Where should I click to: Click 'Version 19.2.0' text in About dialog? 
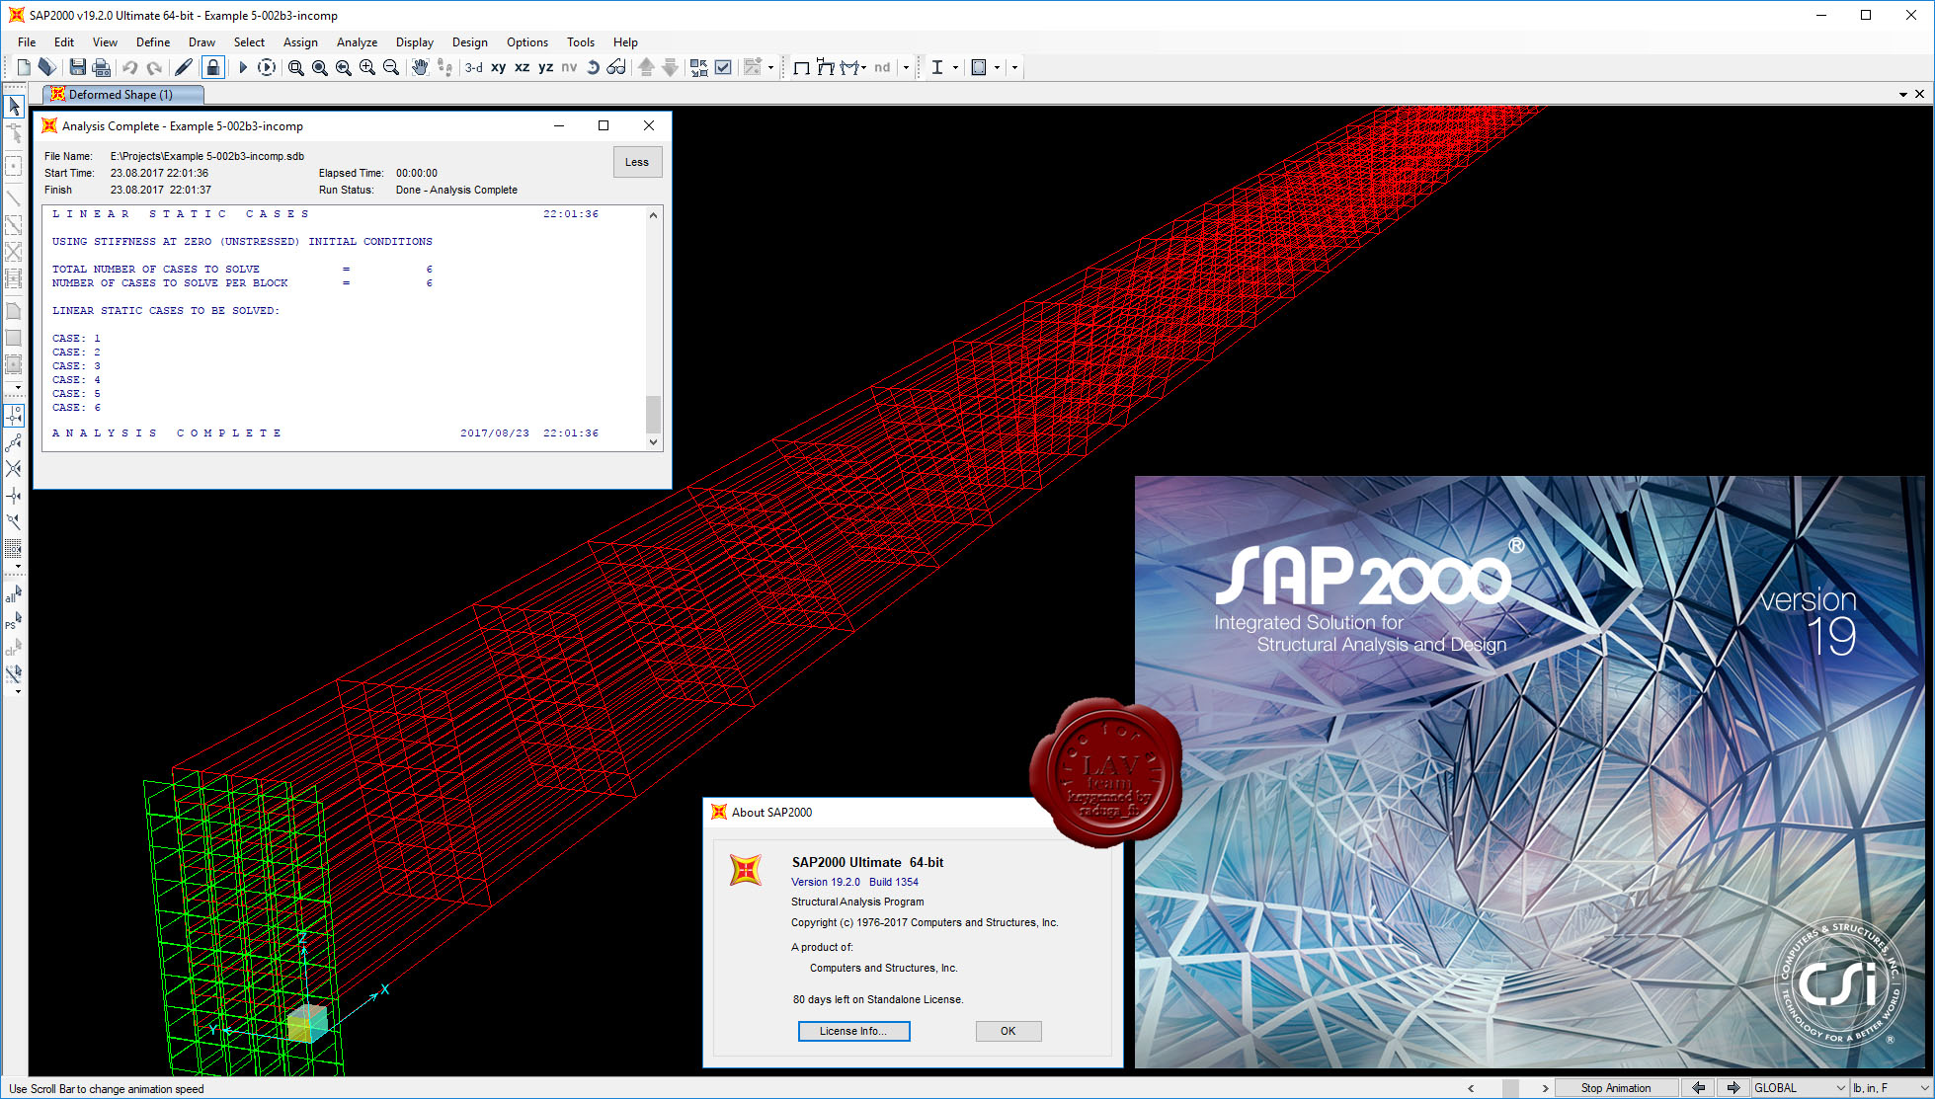pyautogui.click(x=826, y=882)
